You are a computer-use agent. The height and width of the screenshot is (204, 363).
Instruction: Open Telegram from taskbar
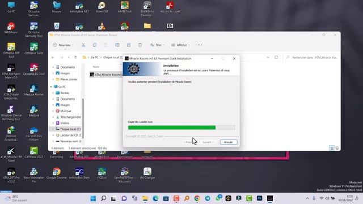click(x=208, y=198)
